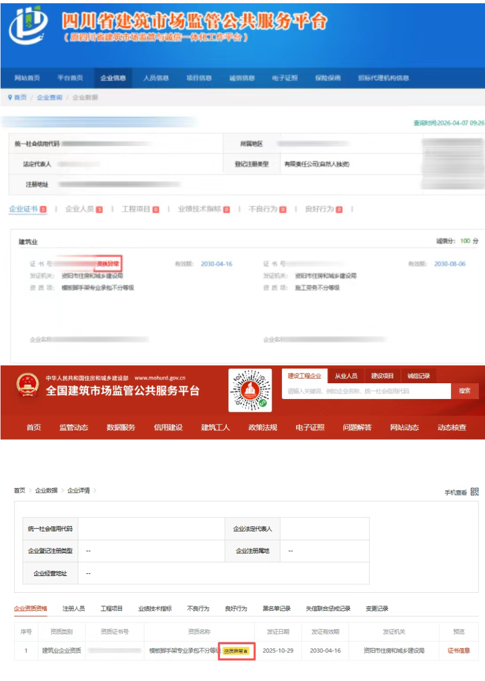Image resolution: width=485 pixels, height=681 pixels.
Task: Click the 手机查看 link
Action: [x=456, y=493]
